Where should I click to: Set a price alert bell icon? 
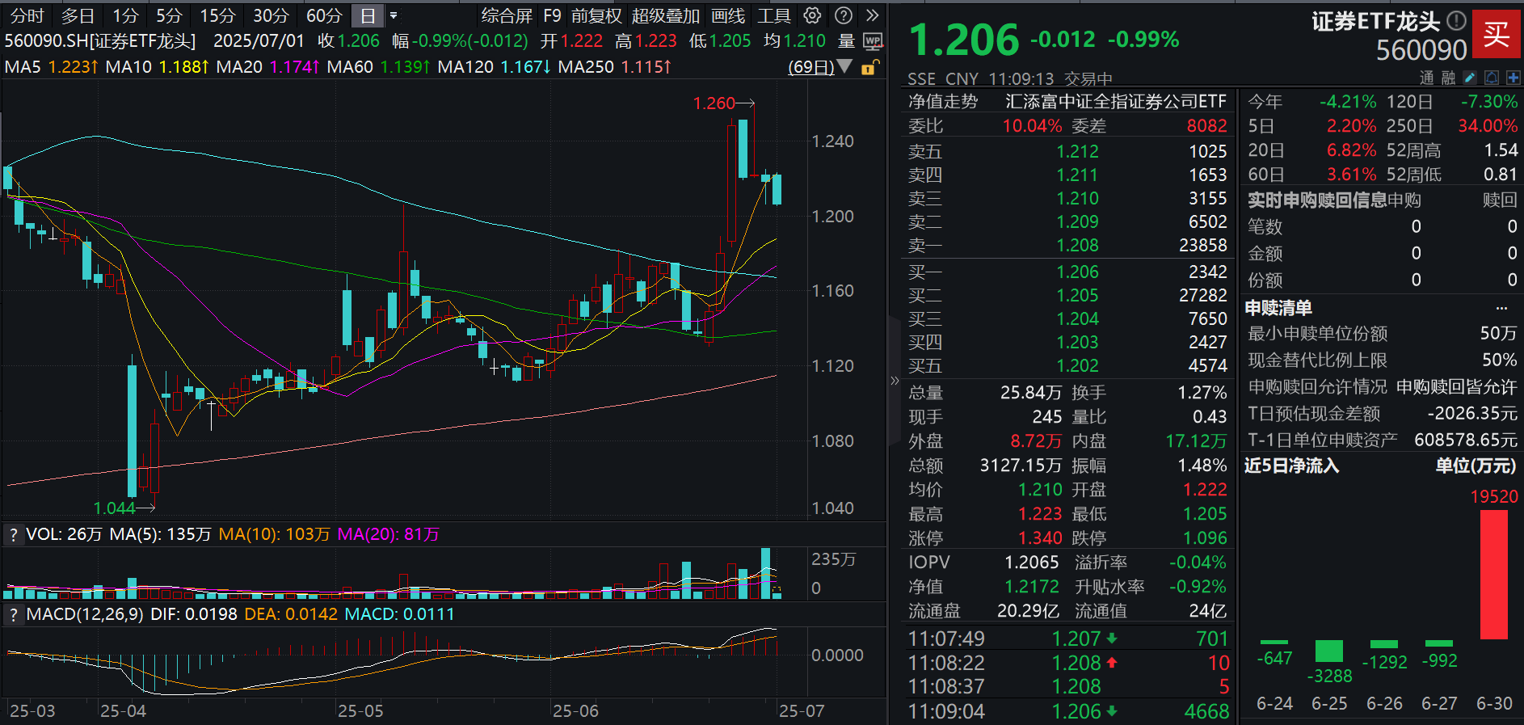click(1492, 78)
